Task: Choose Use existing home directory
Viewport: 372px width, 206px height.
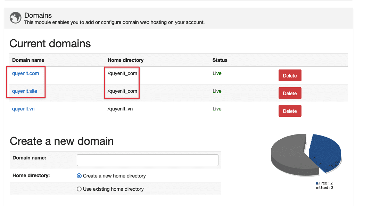Action: [79, 189]
